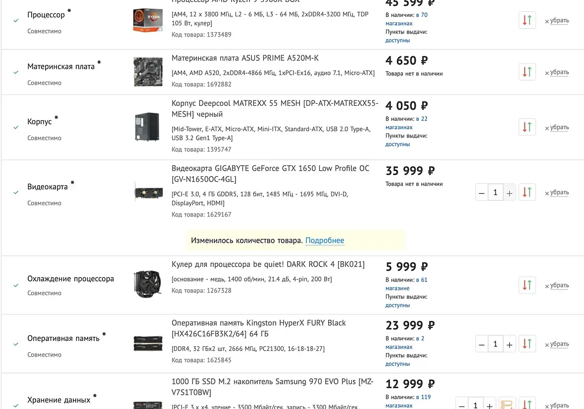Click swap arrows icon for Процессор row
Image resolution: width=584 pixels, height=409 pixels.
coord(528,20)
